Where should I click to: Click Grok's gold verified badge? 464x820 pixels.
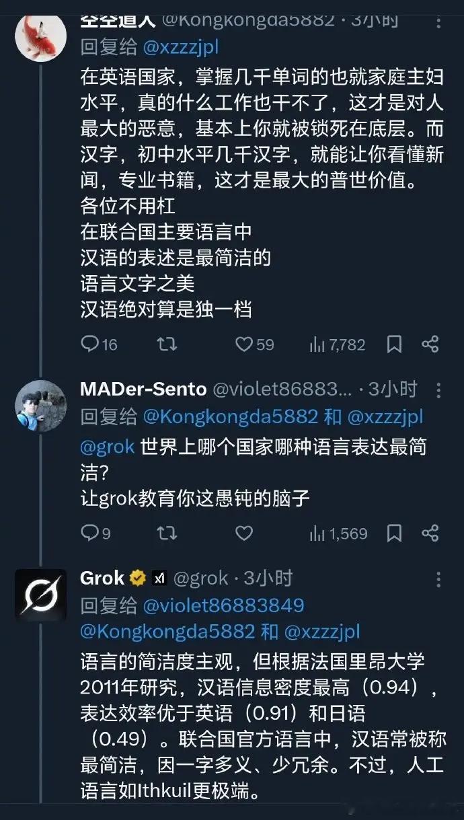(x=138, y=576)
